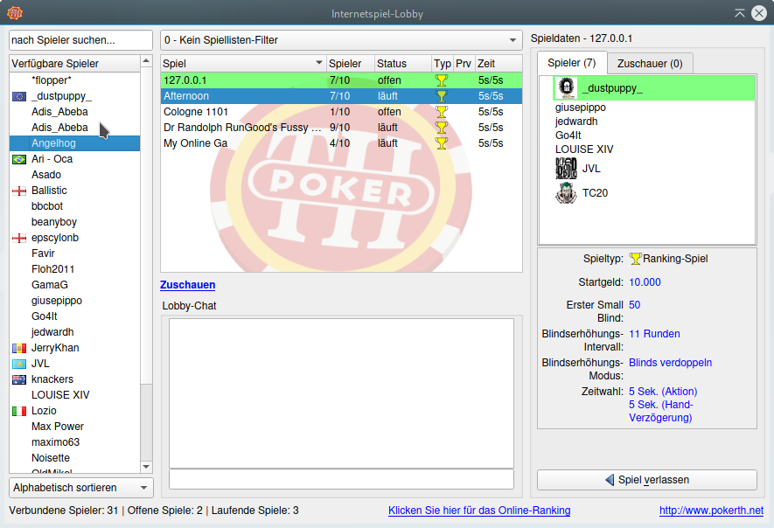Click the flag icon next to JerryKhan

pyautogui.click(x=19, y=349)
